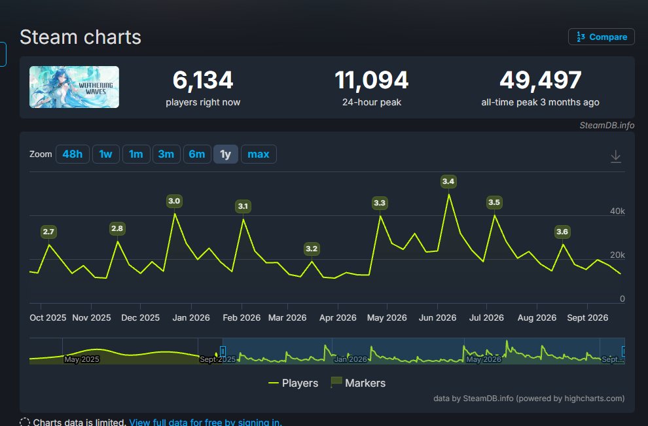Click the 20k y-axis label
648x426 pixels.
pyautogui.click(x=617, y=255)
